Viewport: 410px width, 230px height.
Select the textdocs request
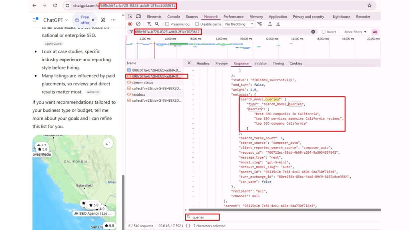click(x=154, y=94)
